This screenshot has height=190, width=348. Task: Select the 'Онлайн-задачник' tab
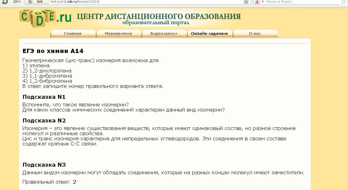click(210, 34)
